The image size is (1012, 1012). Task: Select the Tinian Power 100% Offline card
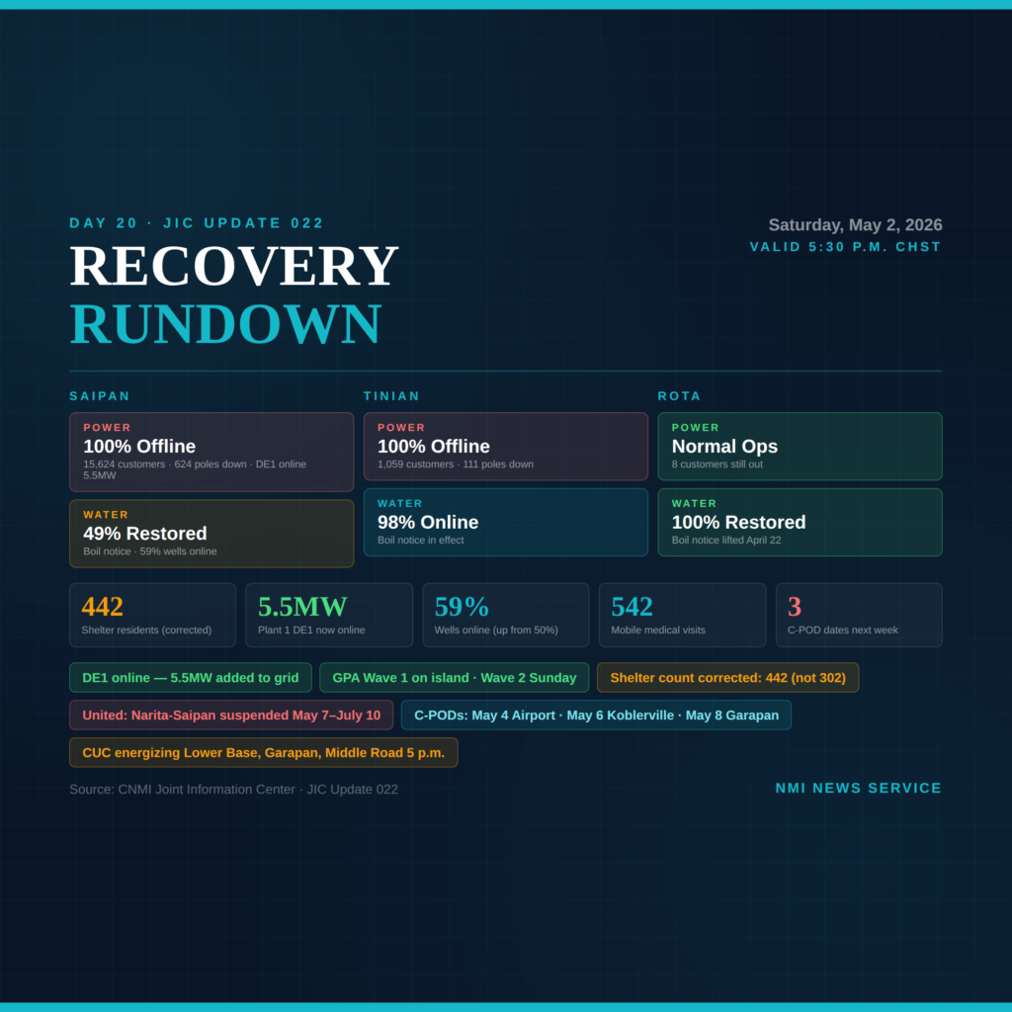click(505, 446)
